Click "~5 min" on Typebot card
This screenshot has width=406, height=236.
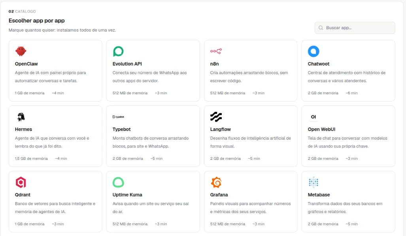[x=157, y=159]
